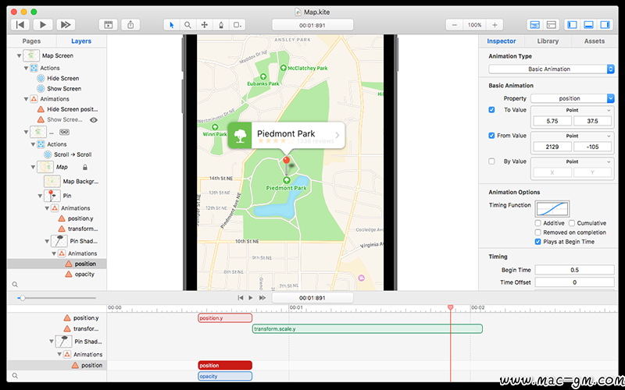Toggle the second view mode icon
This screenshot has width=625, height=390.
(x=552, y=25)
